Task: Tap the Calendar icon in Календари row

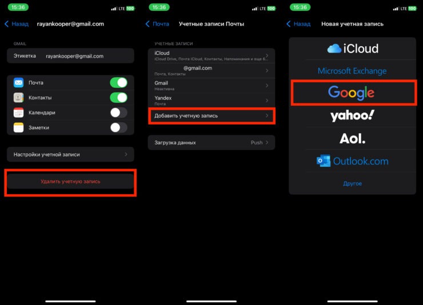Action: [18, 113]
